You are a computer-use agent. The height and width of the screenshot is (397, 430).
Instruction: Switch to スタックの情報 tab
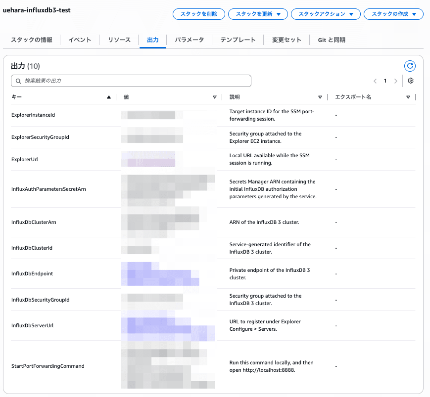pyautogui.click(x=32, y=40)
